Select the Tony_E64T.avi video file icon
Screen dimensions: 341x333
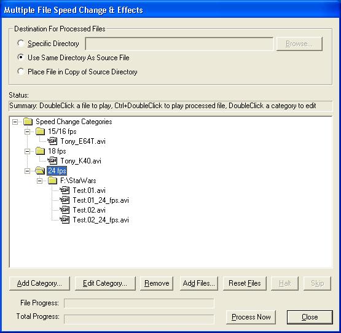[x=52, y=141]
